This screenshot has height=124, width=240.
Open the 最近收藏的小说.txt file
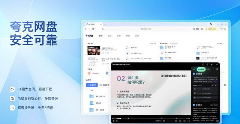[x=168, y=53]
